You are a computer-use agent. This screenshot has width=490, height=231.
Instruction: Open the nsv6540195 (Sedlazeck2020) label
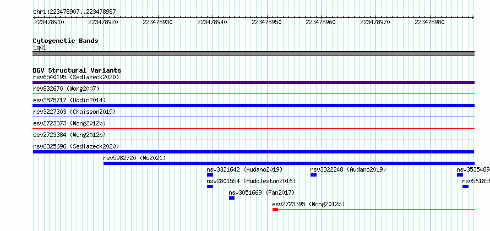point(76,77)
